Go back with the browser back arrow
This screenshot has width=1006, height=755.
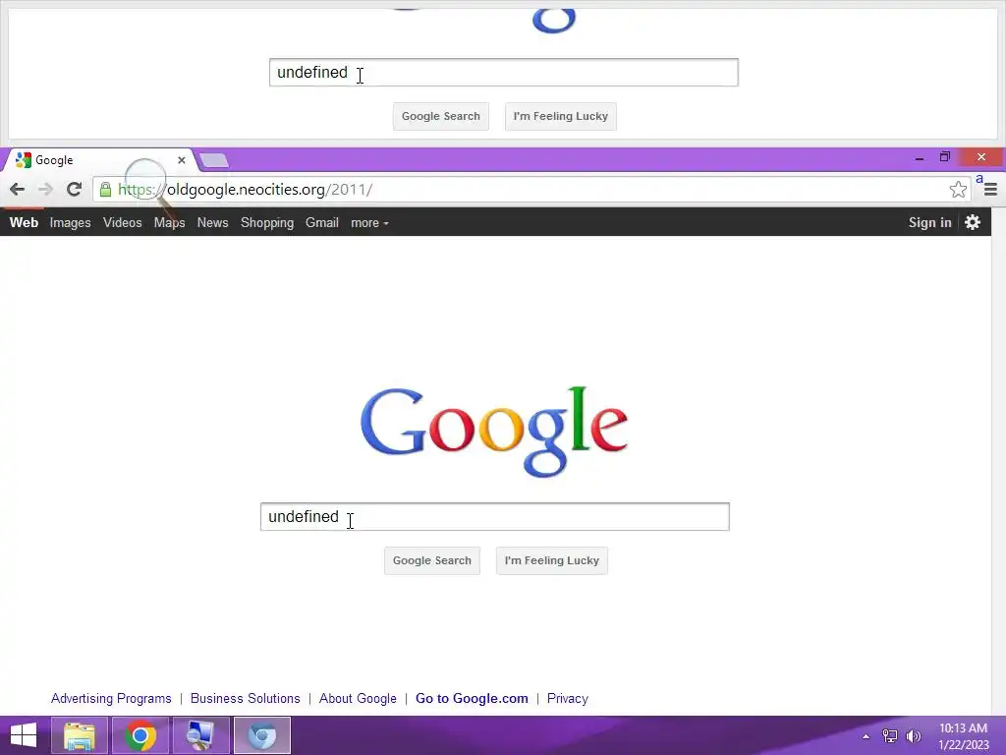point(18,190)
